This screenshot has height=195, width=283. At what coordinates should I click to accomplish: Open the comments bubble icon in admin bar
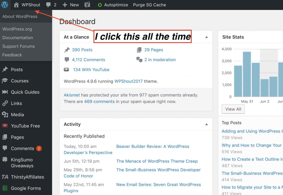(49, 5)
